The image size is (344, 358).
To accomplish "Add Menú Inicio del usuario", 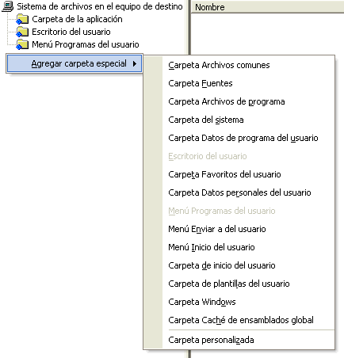I will (212, 247).
